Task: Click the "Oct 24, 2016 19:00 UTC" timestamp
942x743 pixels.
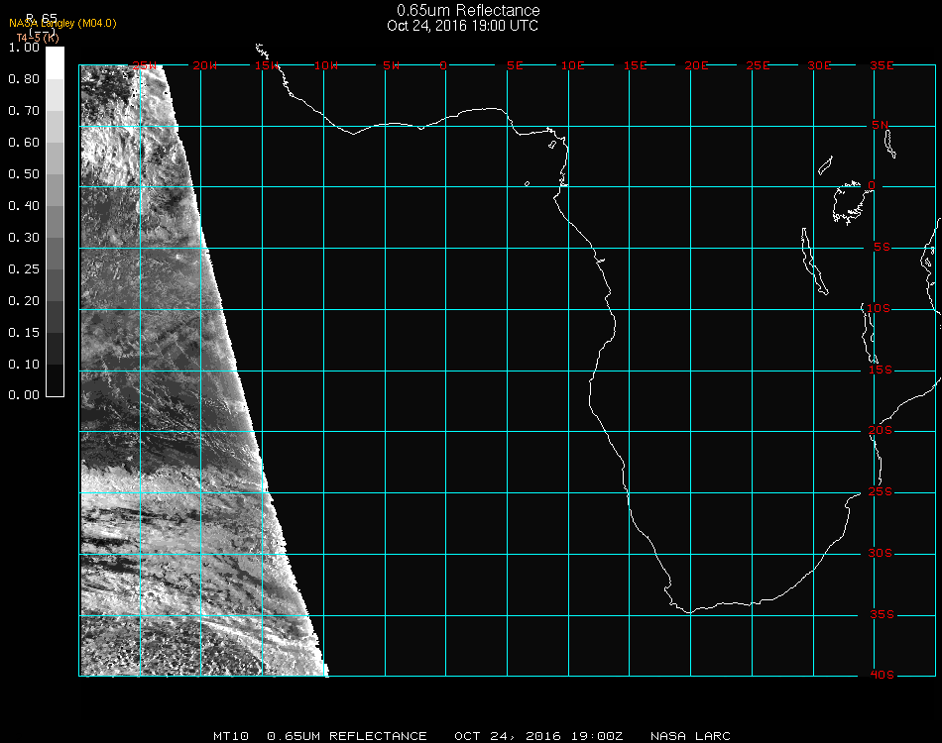Action: click(463, 26)
